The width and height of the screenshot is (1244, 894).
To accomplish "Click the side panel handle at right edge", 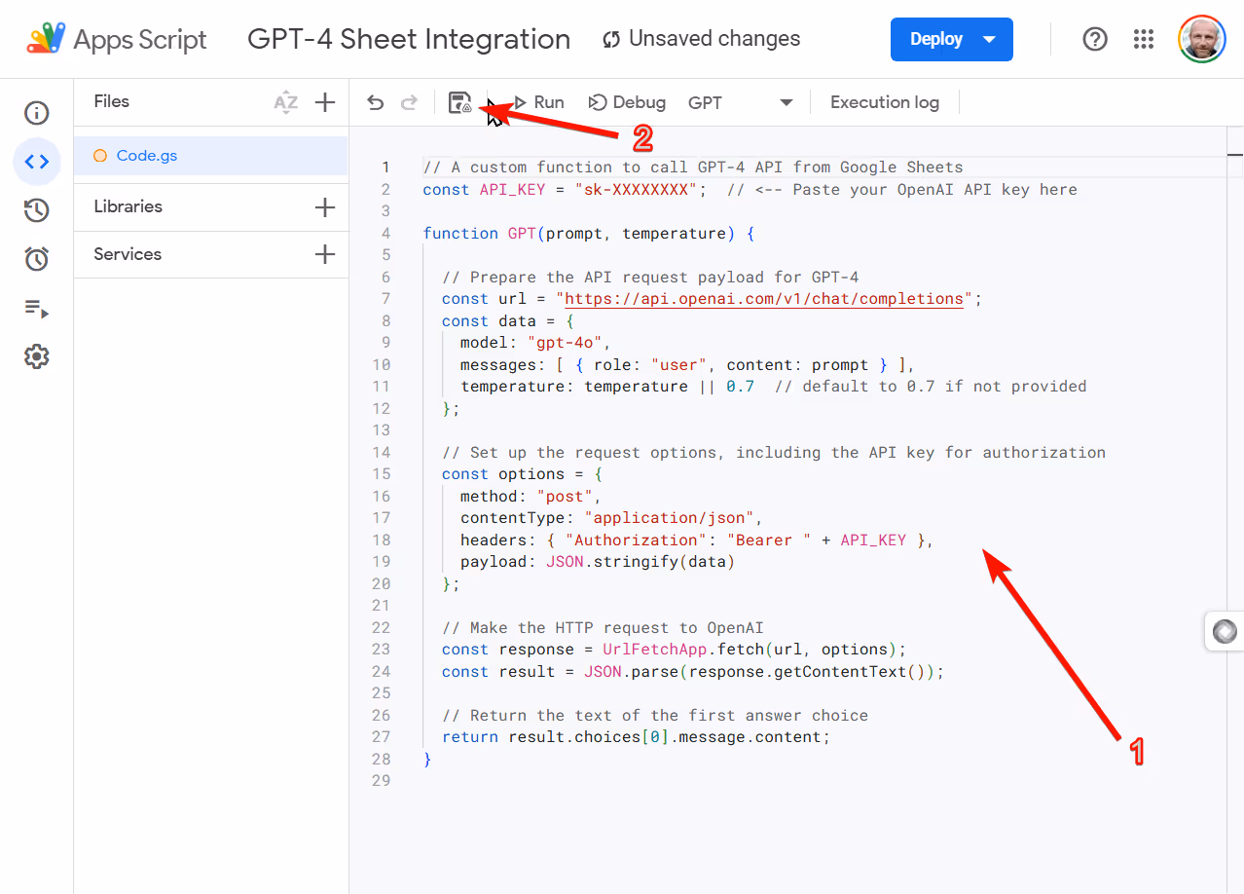I will tap(1225, 632).
